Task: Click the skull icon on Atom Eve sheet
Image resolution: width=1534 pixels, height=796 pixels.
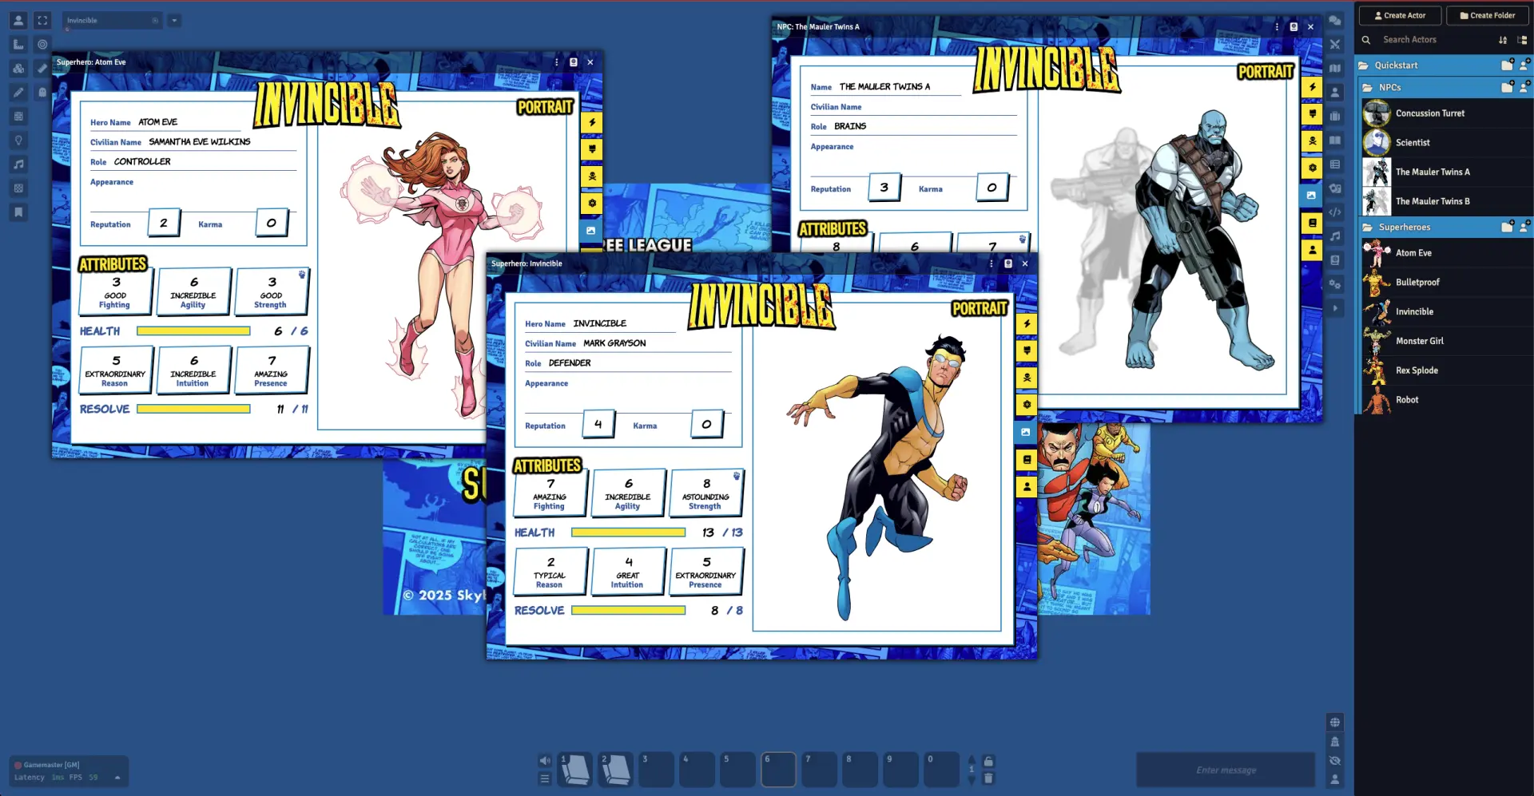Action: (x=592, y=176)
